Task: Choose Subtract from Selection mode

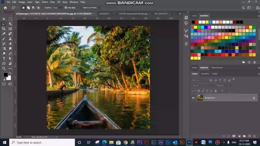Action: (33, 8)
